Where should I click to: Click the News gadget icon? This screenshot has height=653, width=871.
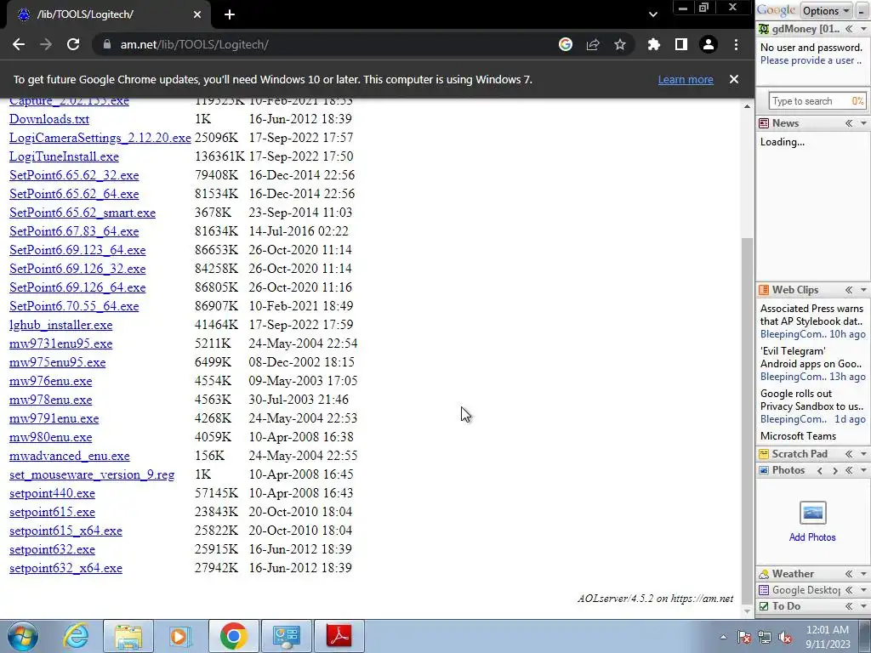pos(764,123)
